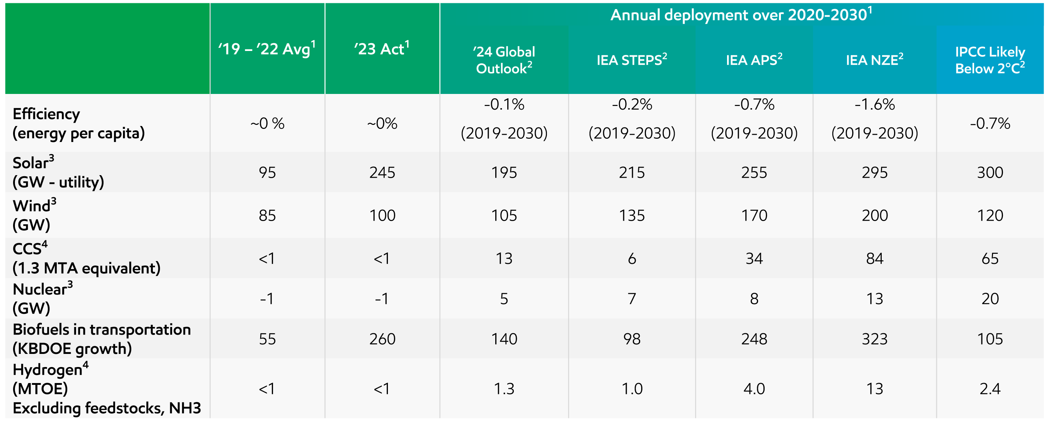
Task: Select the '23 Act column header
Action: [382, 49]
